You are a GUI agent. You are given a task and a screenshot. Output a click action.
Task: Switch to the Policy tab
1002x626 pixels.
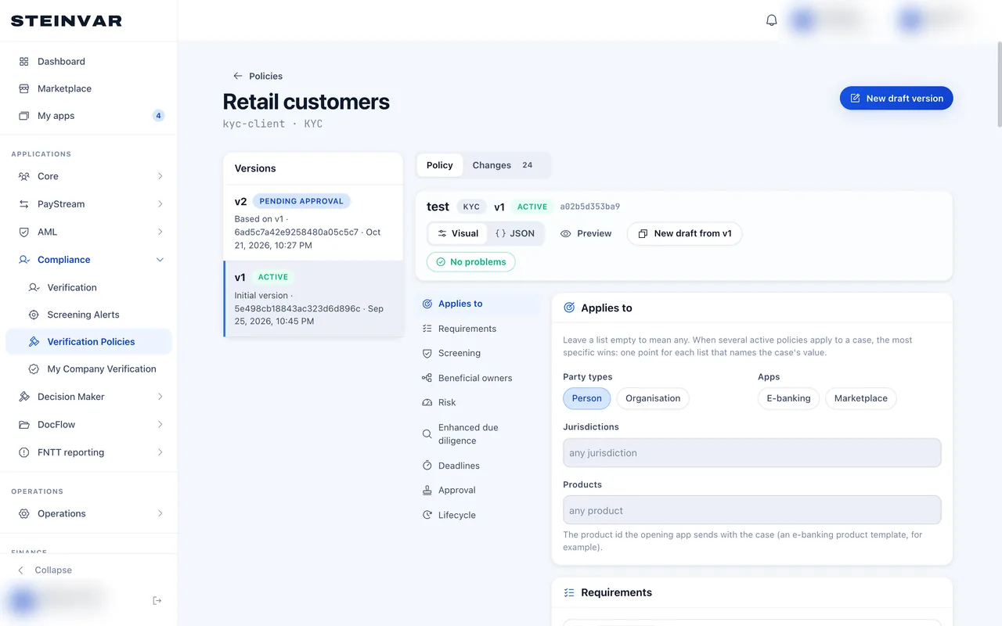[439, 165]
